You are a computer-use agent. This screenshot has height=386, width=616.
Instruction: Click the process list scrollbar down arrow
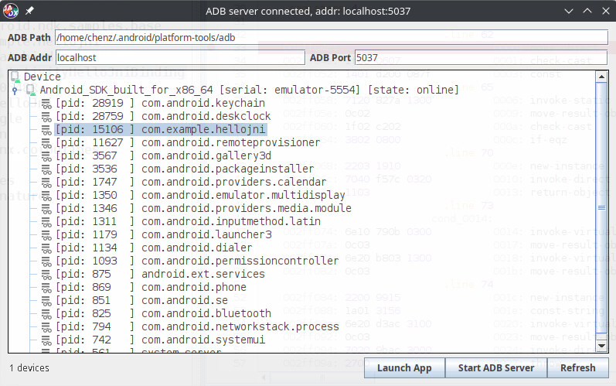tap(601, 346)
